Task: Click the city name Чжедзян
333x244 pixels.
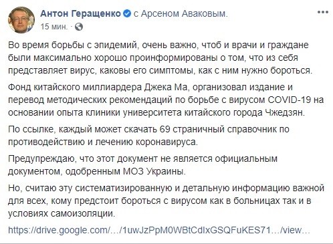Action: click(x=285, y=112)
